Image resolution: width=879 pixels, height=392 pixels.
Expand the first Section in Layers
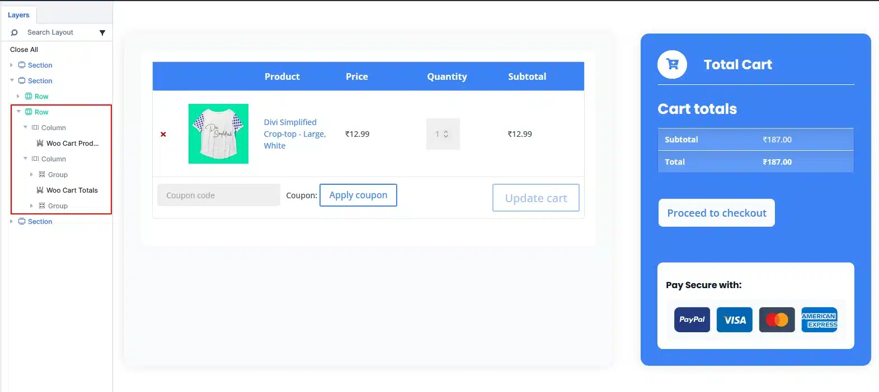11,65
